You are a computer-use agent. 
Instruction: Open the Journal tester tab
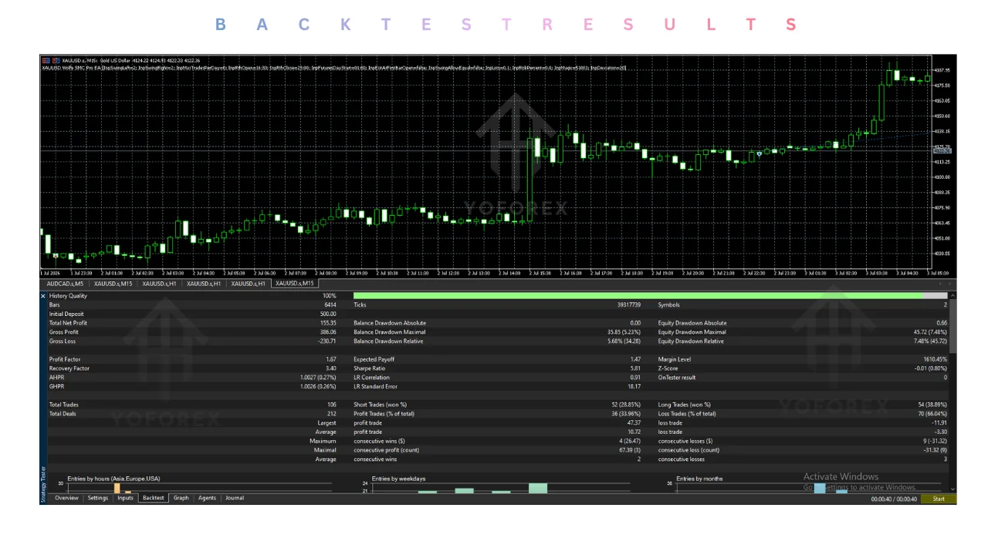(235, 498)
